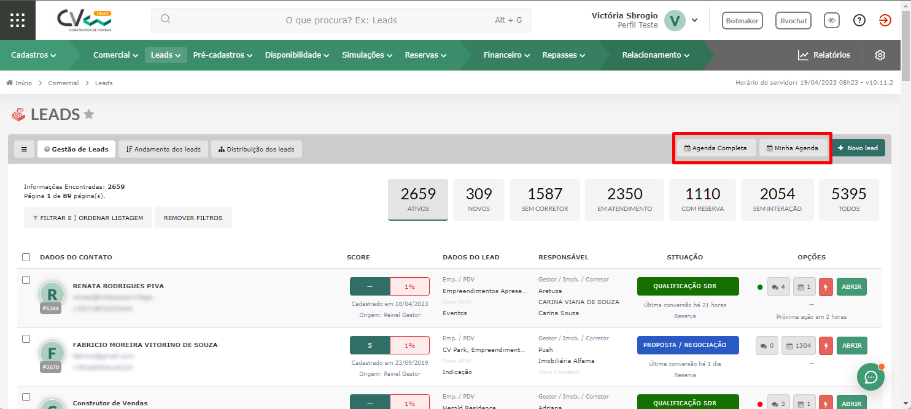Click ABRIR for Renata Rodrigues Piva
This screenshot has height=409, width=911.
[x=851, y=286]
